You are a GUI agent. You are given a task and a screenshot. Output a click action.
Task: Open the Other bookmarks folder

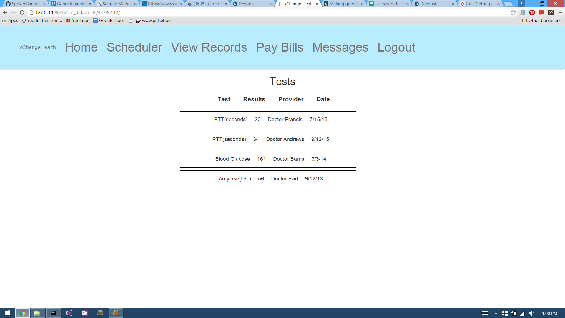pyautogui.click(x=542, y=21)
